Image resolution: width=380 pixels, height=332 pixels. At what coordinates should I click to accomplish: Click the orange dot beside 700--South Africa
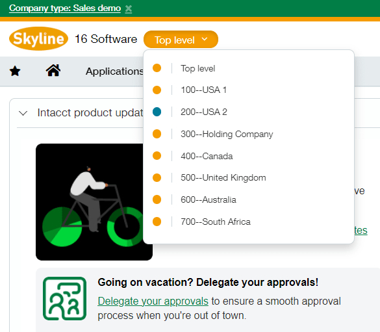coord(157,222)
